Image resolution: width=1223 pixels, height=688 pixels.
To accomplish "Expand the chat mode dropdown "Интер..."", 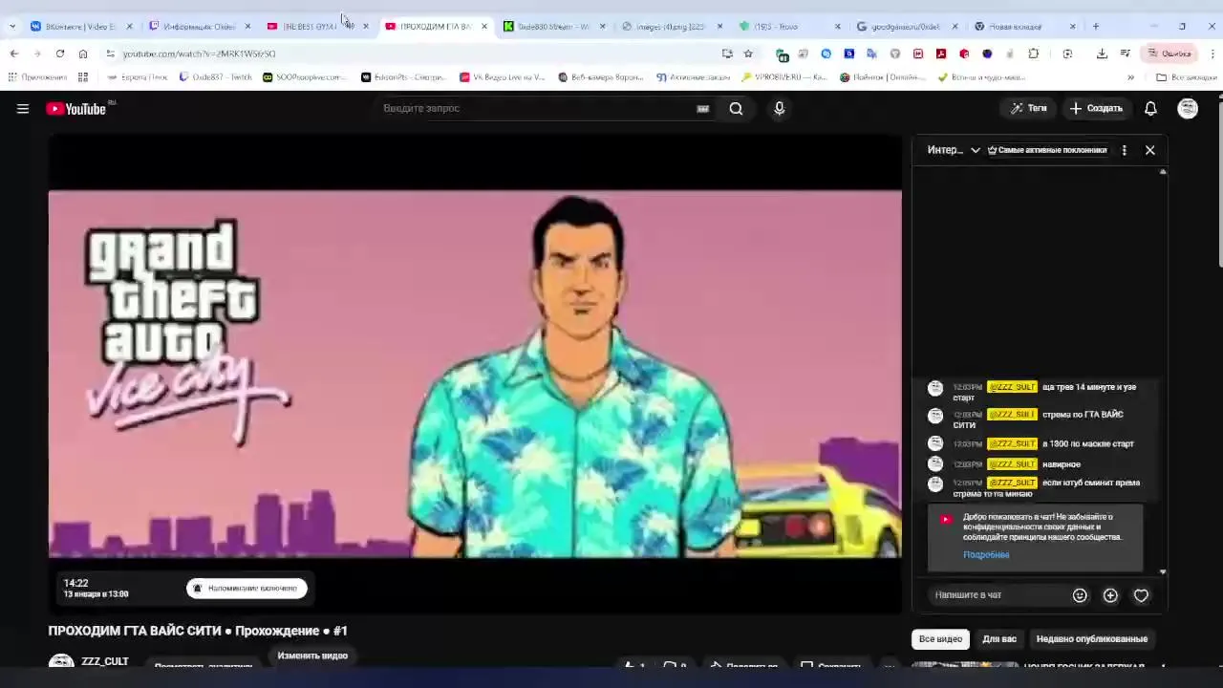I will point(954,150).
